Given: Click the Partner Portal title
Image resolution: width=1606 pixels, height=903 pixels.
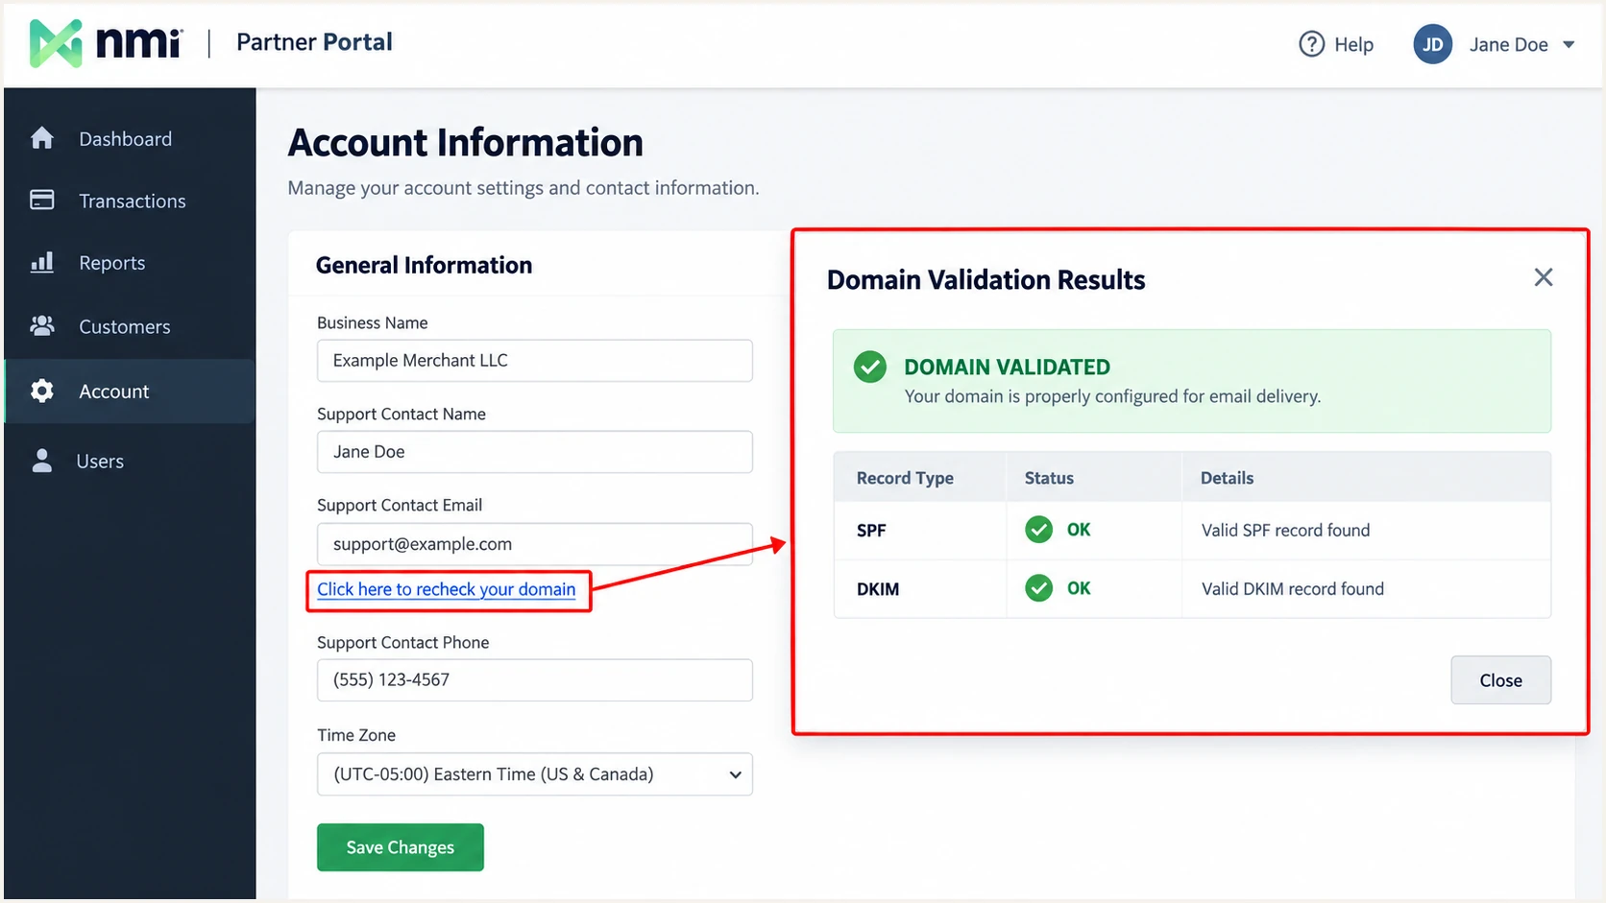Looking at the screenshot, I should 314,42.
